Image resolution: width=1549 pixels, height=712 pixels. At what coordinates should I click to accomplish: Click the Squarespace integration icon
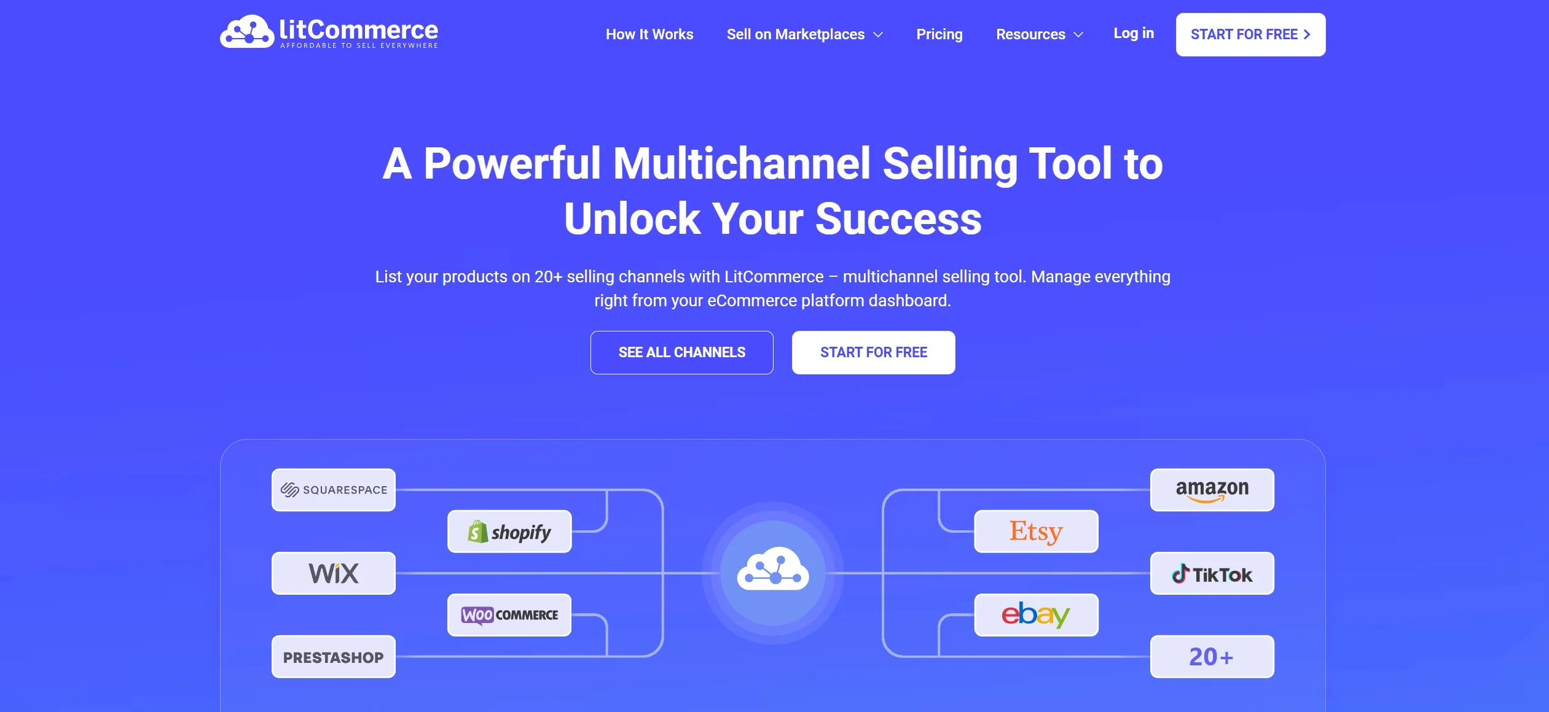point(333,488)
